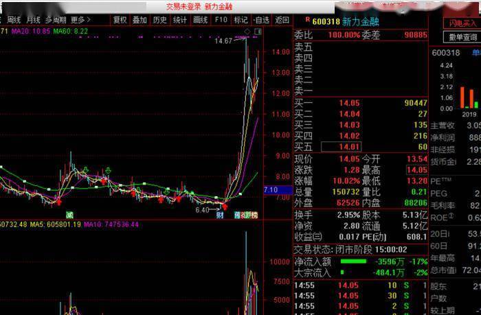The height and width of the screenshot is (315, 481).
Task: Click the 返回 back button
Action: tap(282, 20)
